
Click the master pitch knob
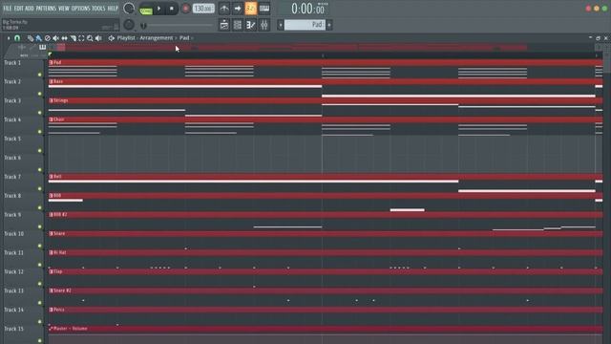click(129, 25)
